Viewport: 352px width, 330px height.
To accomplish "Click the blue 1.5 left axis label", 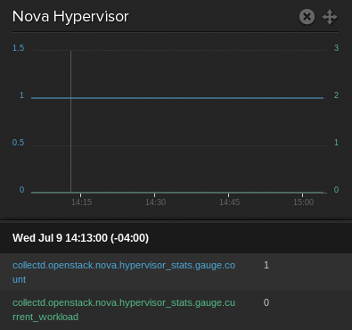I will click(18, 48).
